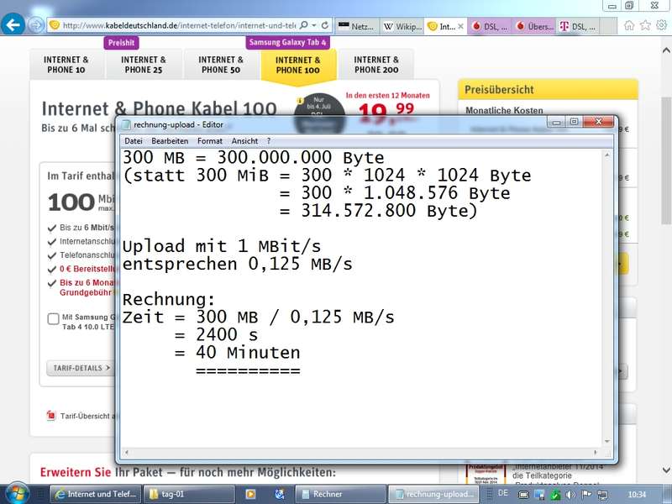
Task: Reload the page with the refresh icon
Action: coord(325,25)
